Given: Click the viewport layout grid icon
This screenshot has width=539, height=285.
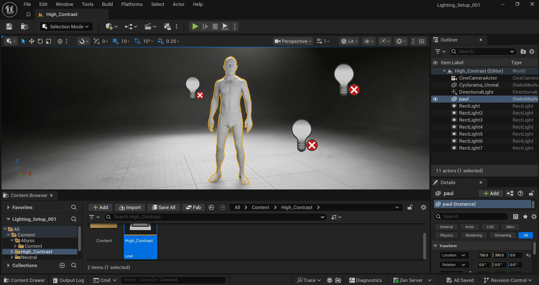Looking at the screenshot, I should (422, 41).
